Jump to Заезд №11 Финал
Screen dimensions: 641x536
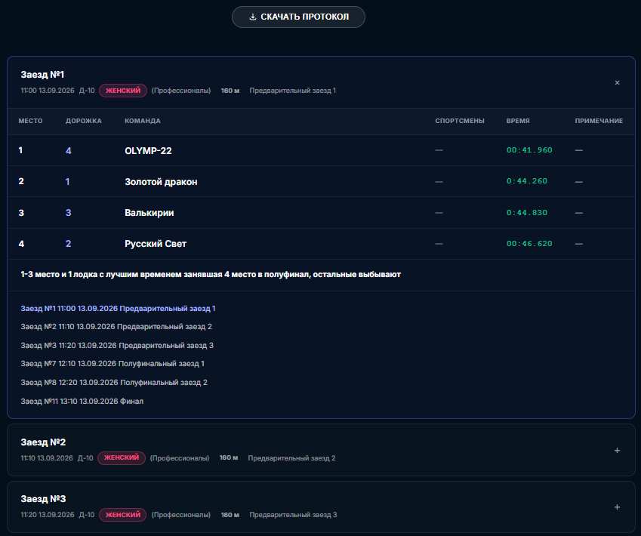82,401
